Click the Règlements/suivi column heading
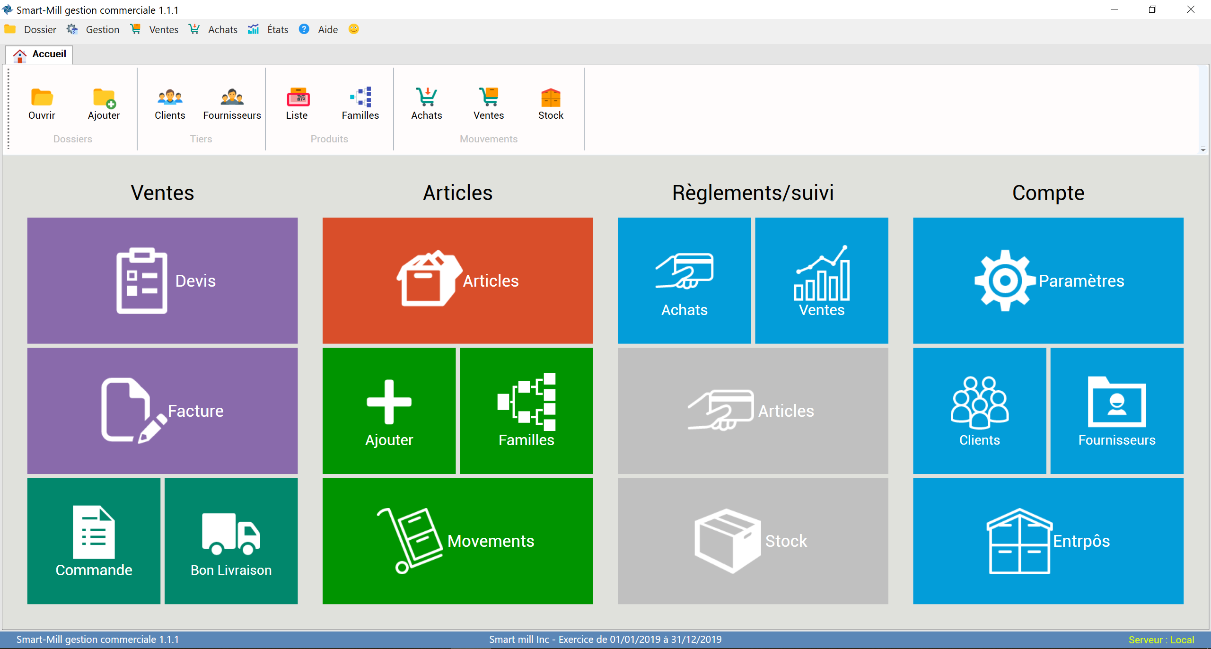This screenshot has height=649, width=1211. pyautogui.click(x=753, y=193)
